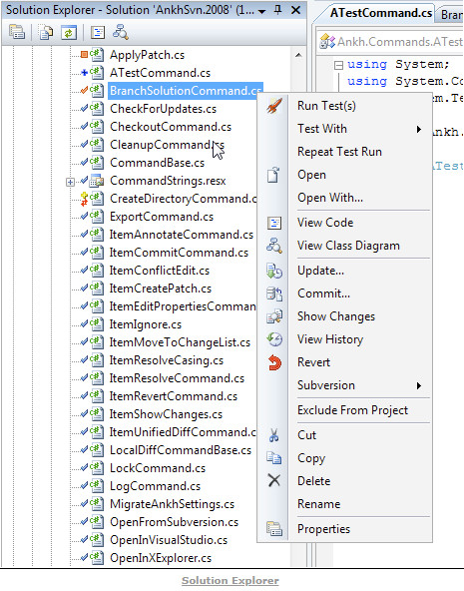This screenshot has height=591, width=464.
Task: Click the file icon of ApplyPatch.cs
Action: coord(97,55)
